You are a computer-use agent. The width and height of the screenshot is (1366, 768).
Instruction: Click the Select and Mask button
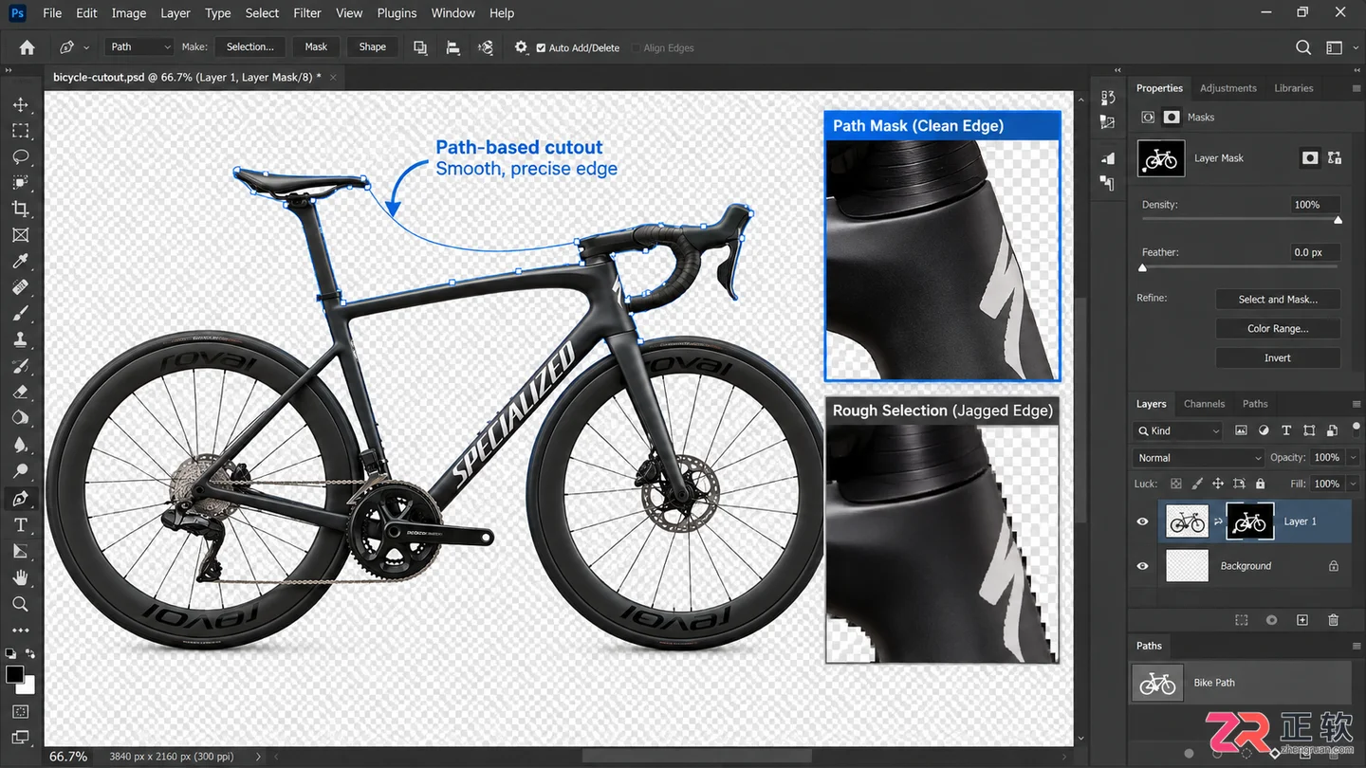click(x=1278, y=300)
